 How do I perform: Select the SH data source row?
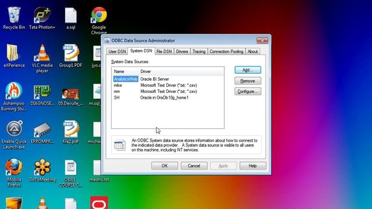click(168, 98)
